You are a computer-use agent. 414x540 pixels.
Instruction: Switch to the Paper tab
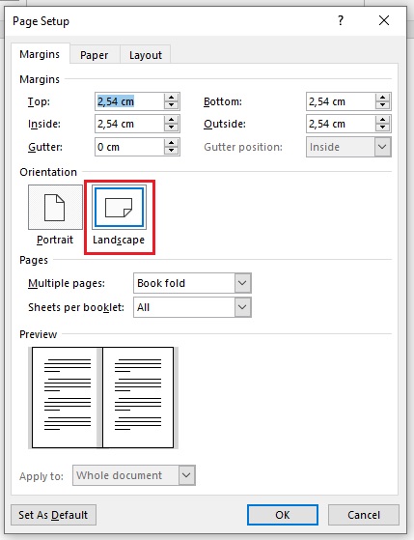[94, 55]
